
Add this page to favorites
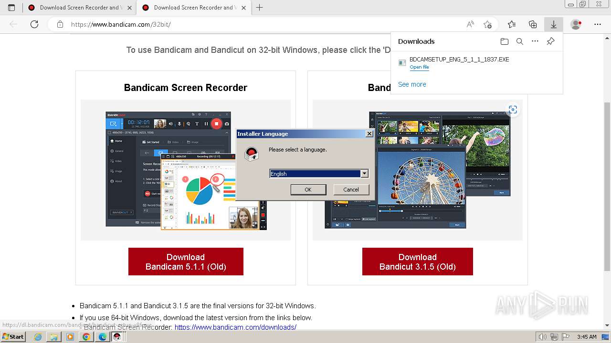pos(487,24)
